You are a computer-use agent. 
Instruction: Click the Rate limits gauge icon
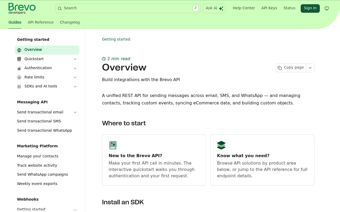[19, 77]
